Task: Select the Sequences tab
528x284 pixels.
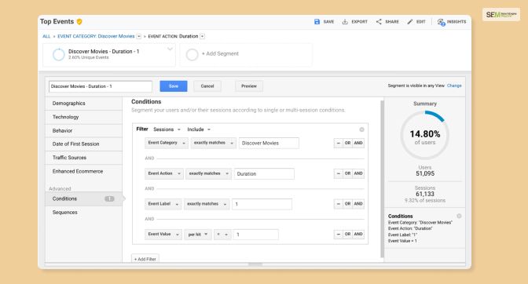Action: pyautogui.click(x=83, y=213)
